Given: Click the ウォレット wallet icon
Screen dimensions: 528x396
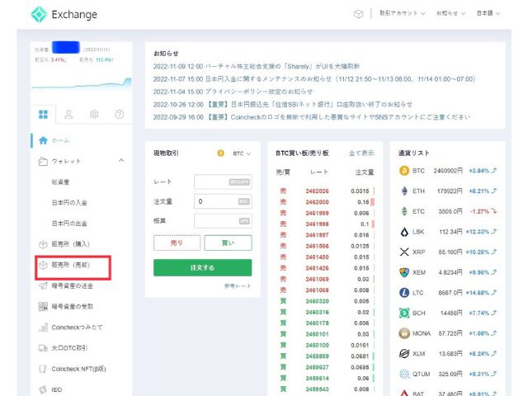Looking at the screenshot, I should pyautogui.click(x=43, y=162).
